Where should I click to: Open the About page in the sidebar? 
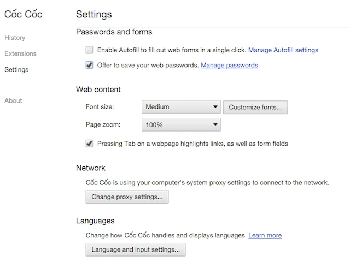(13, 100)
